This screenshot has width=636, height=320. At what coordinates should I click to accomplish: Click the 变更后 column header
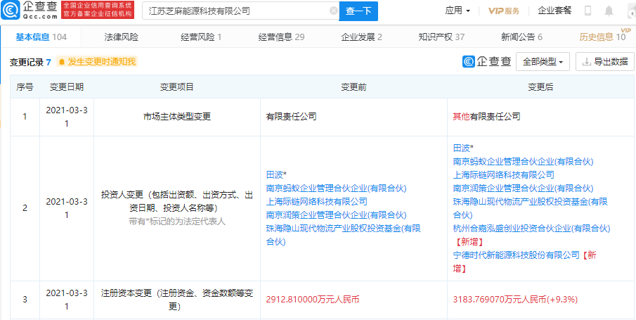pos(540,87)
